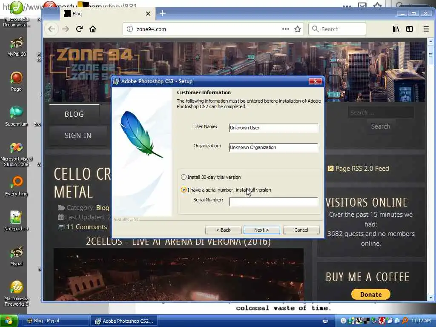
Task: Click the Zone 94 site logo
Action: pyautogui.click(x=94, y=64)
